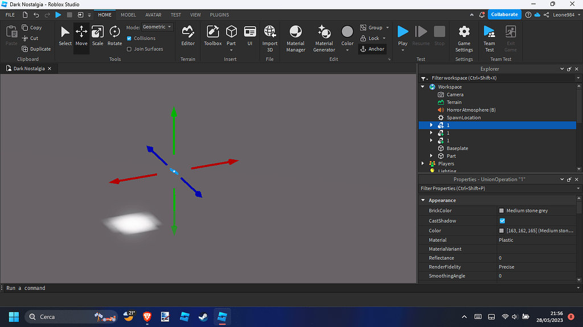This screenshot has height=327, width=583.
Task: Click the share icon next to username
Action: 546,15
